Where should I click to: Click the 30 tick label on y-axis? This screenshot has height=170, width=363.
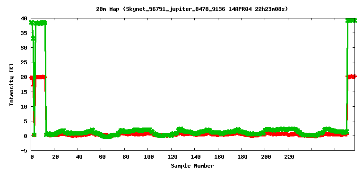(x=24, y=48)
